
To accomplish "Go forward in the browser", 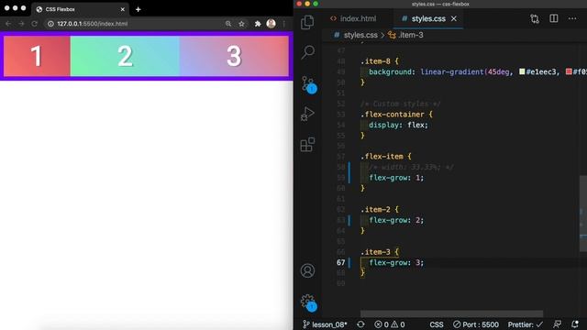I will tap(21, 24).
